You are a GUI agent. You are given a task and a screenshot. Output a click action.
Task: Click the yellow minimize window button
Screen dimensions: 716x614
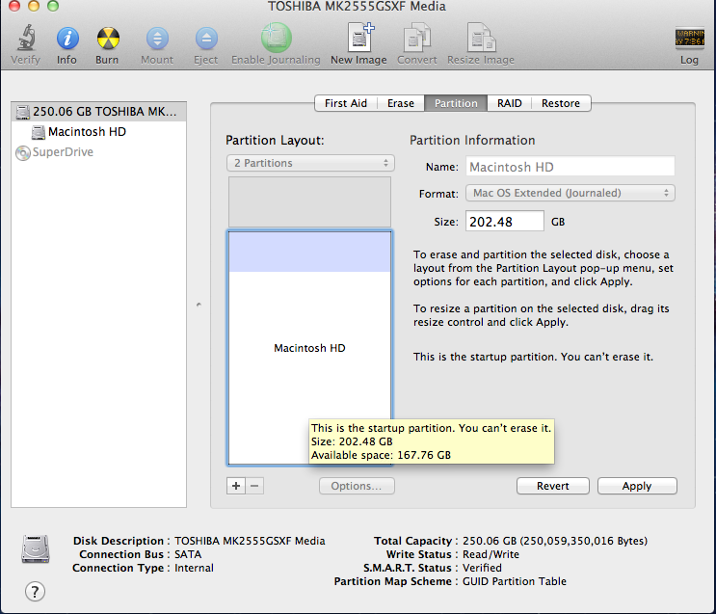(34, 6)
